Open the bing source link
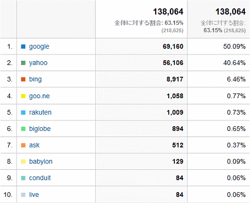Image resolution: width=250 pixels, height=203 pixels. click(35, 79)
